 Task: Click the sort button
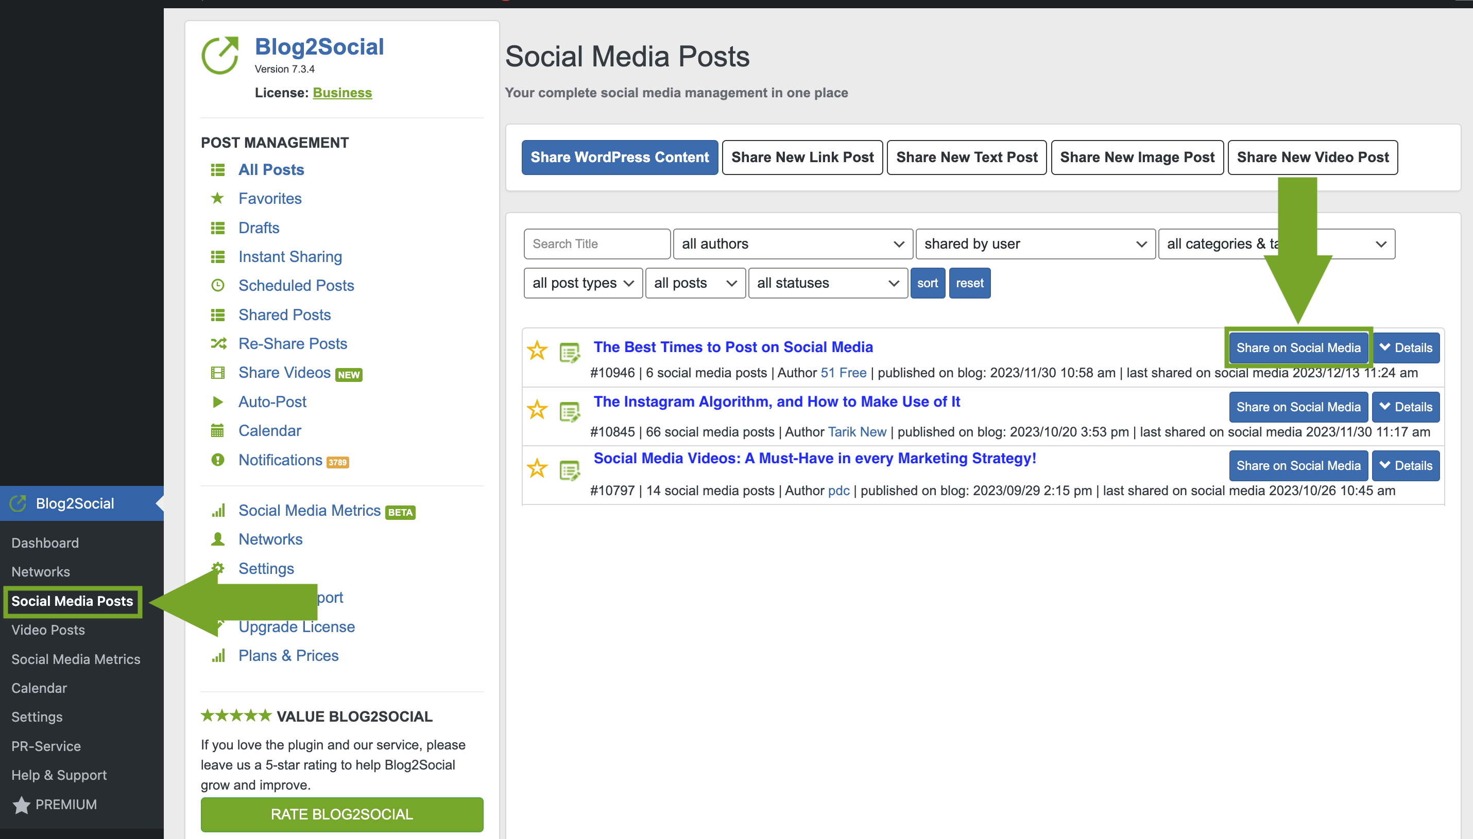(928, 283)
